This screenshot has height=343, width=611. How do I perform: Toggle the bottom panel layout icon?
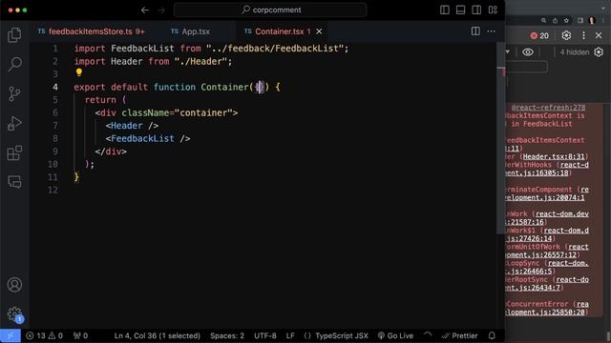click(460, 10)
